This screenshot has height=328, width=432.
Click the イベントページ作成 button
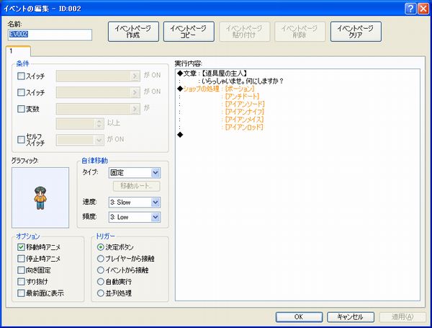click(133, 32)
